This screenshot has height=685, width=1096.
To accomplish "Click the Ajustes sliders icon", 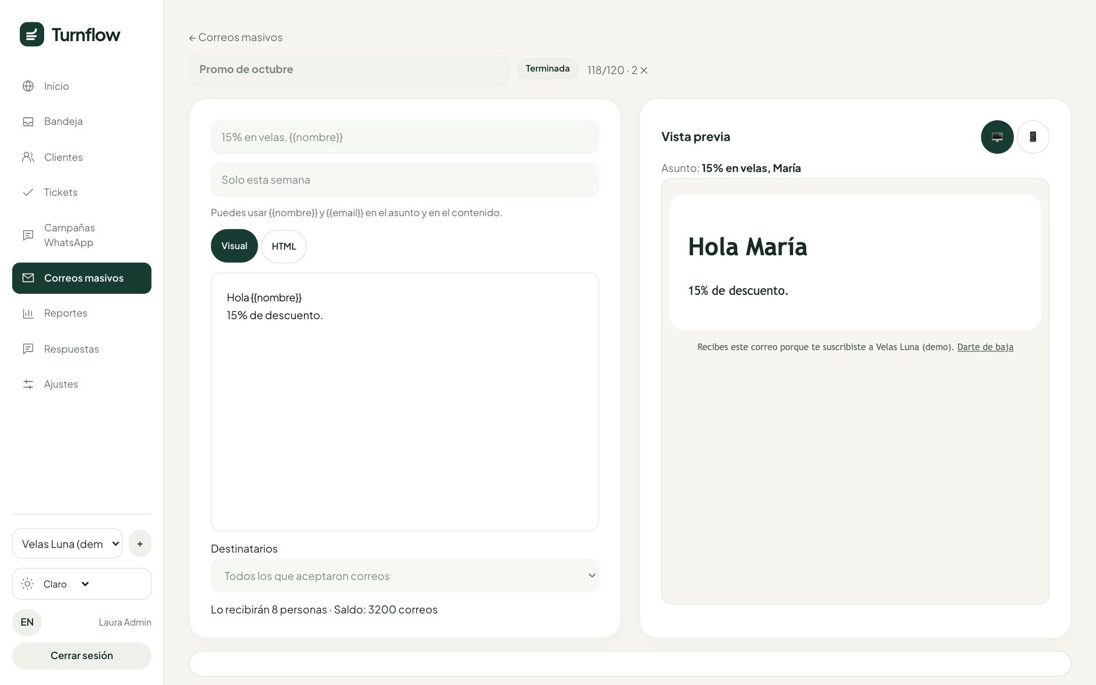I will click(x=28, y=384).
